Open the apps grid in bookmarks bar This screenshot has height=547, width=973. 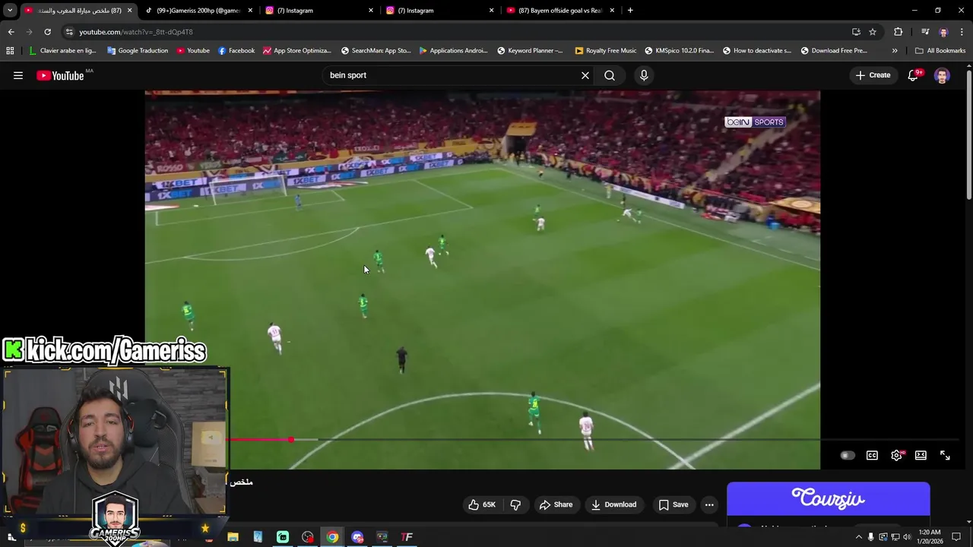pos(10,51)
